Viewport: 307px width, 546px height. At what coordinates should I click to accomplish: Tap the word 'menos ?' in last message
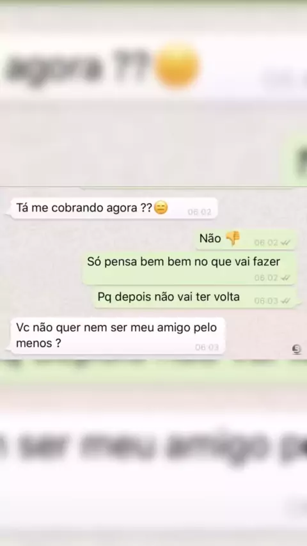tap(38, 343)
